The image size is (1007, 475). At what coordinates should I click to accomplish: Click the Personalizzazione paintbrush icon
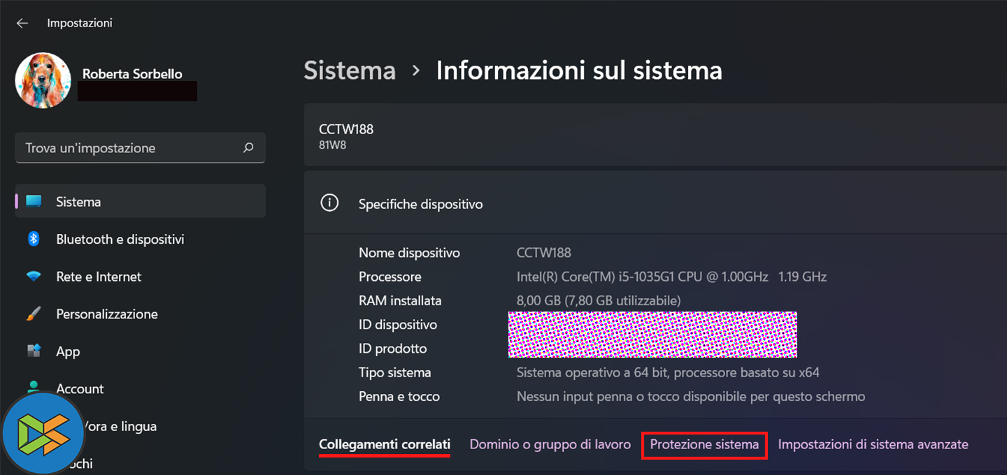(x=34, y=314)
